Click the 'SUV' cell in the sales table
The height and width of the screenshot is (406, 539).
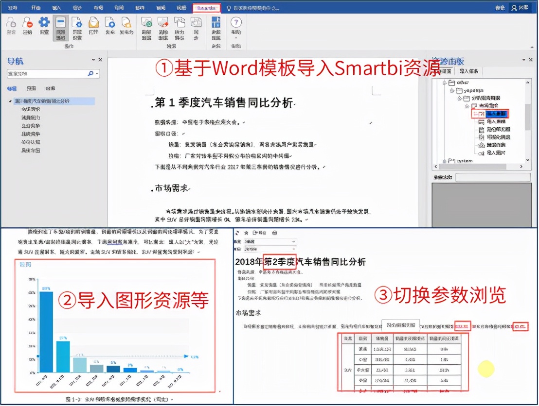pos(348,371)
